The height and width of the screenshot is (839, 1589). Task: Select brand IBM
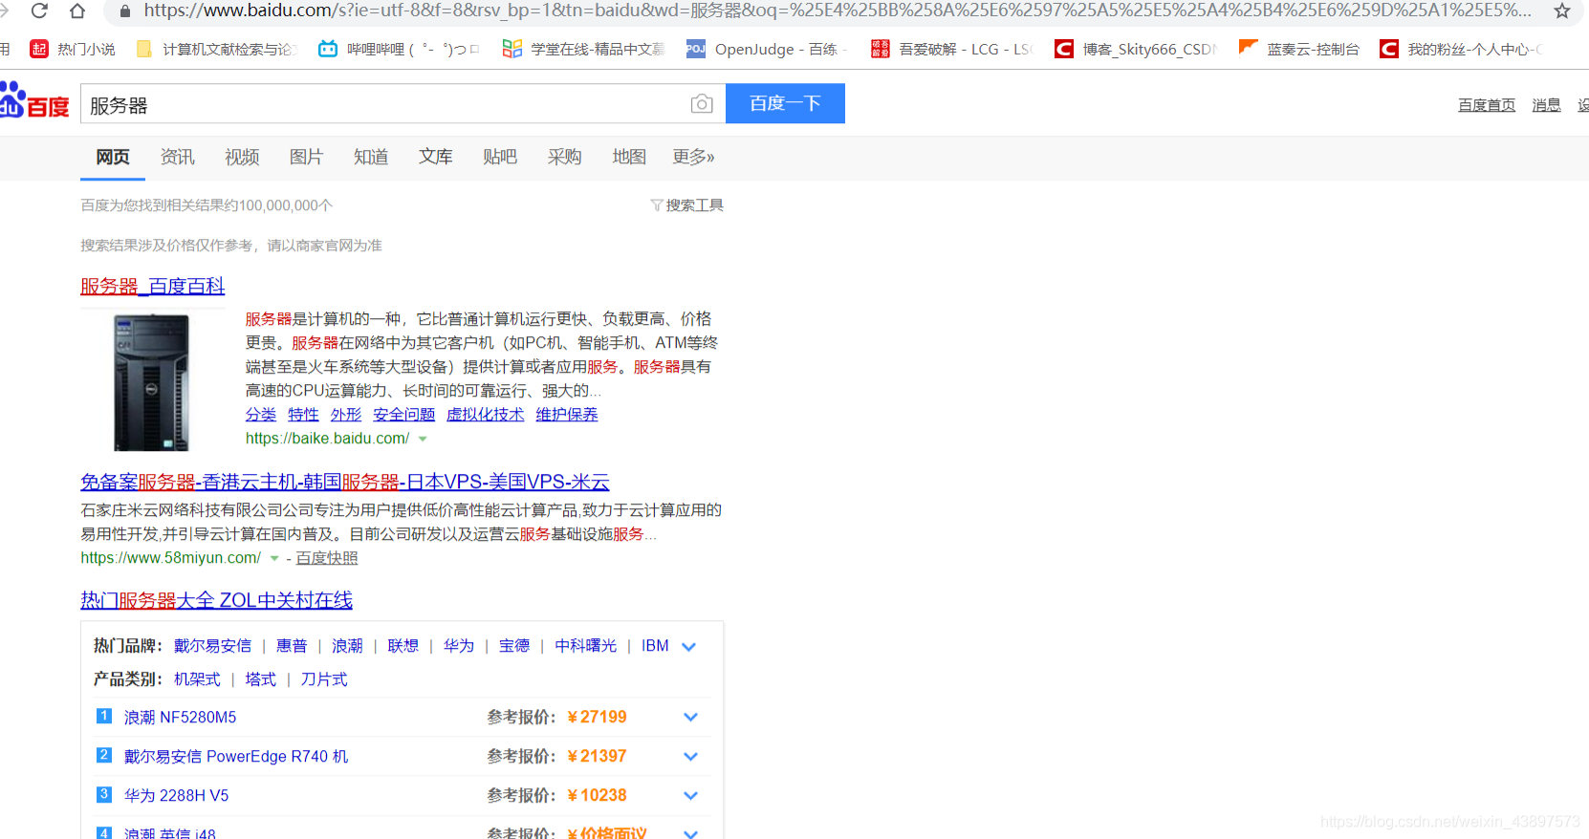tap(655, 646)
